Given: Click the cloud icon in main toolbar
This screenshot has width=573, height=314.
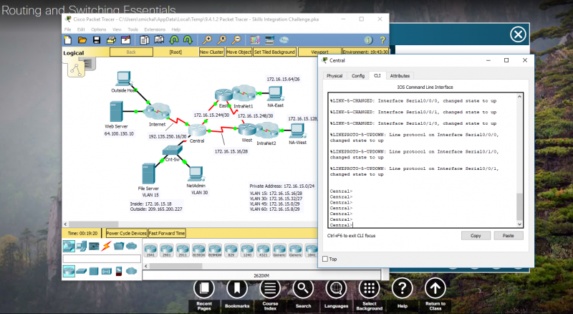Looking at the screenshot, I should click(284, 40).
